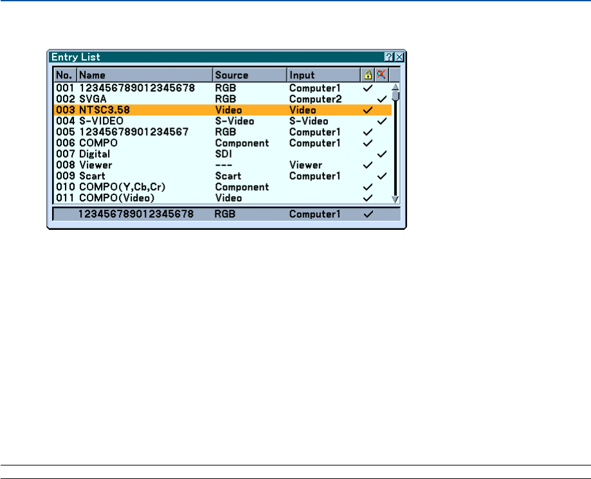The height and width of the screenshot is (479, 591).
Task: Click Source cell Component in row 006
Action: click(x=242, y=143)
